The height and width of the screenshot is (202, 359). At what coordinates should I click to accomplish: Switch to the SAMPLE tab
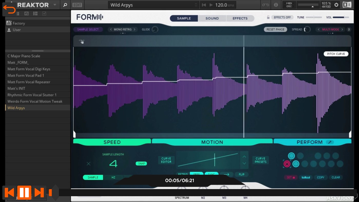(184, 18)
